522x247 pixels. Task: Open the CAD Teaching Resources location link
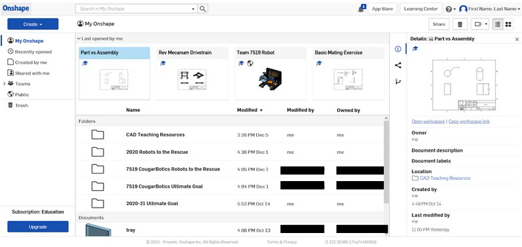445,178
